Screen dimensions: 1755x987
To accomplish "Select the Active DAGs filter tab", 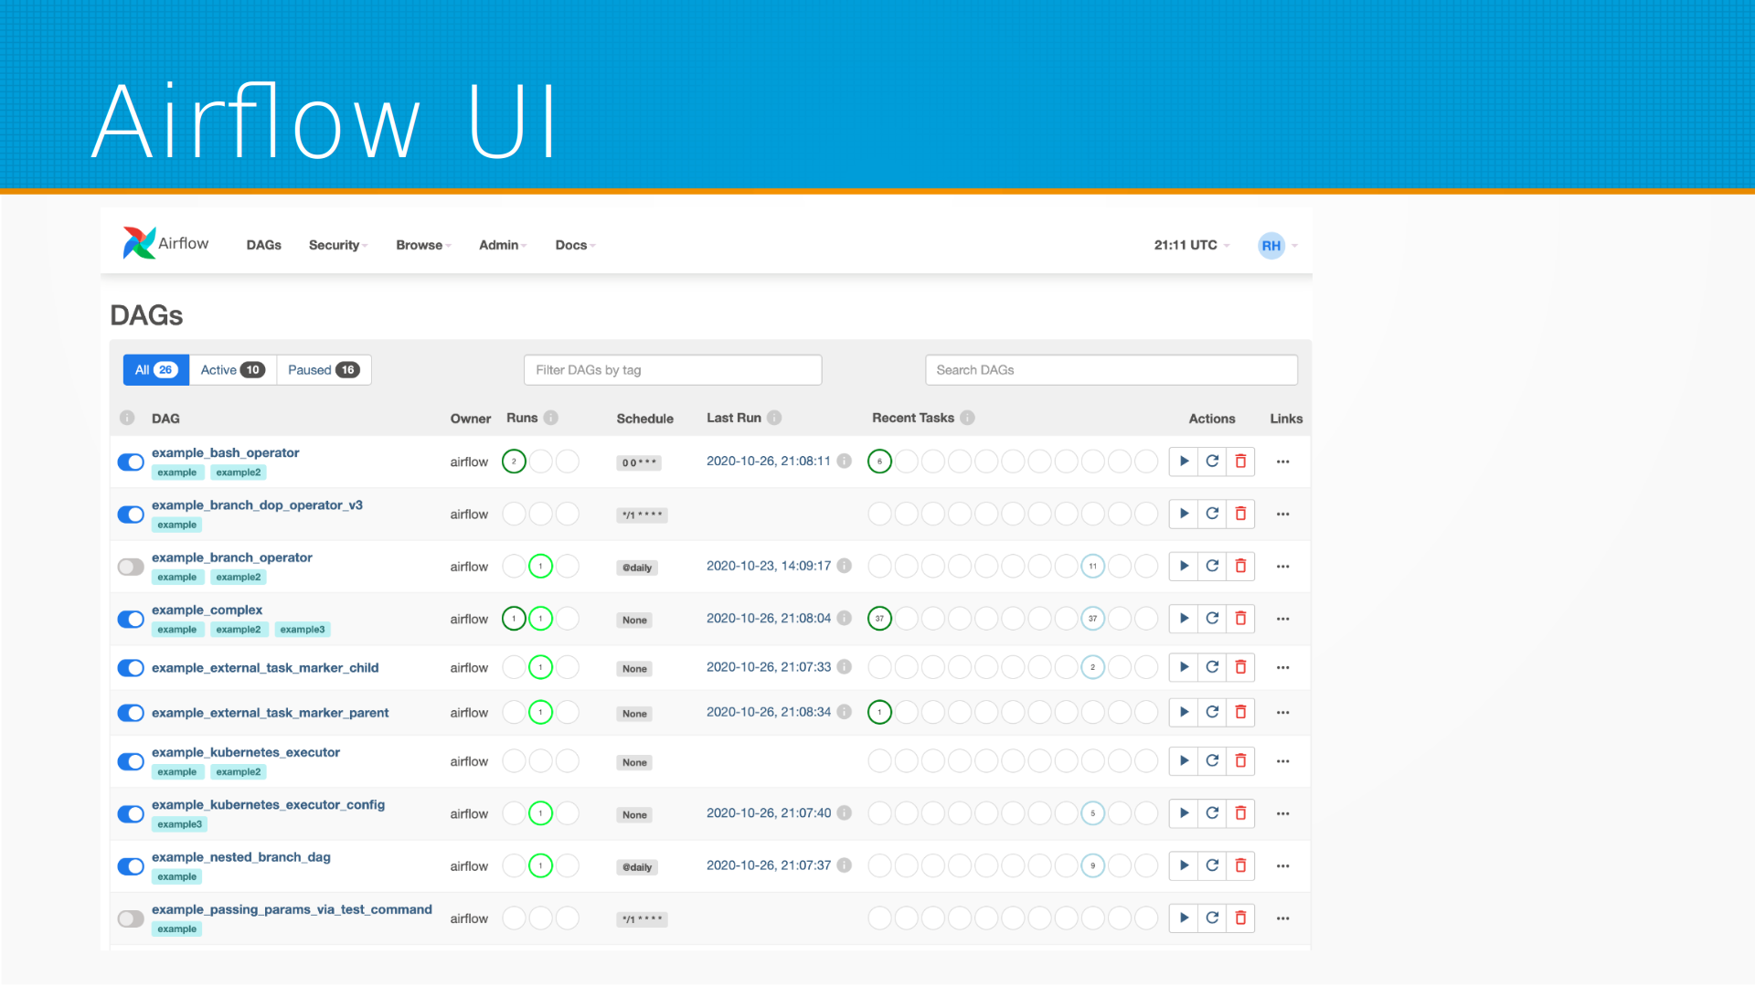I will pyautogui.click(x=232, y=370).
